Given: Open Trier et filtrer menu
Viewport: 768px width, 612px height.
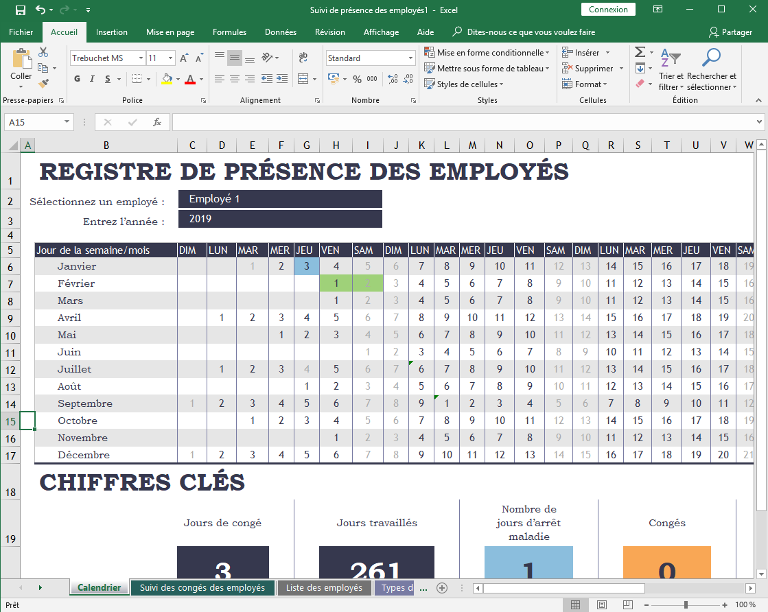Looking at the screenshot, I should [x=671, y=69].
